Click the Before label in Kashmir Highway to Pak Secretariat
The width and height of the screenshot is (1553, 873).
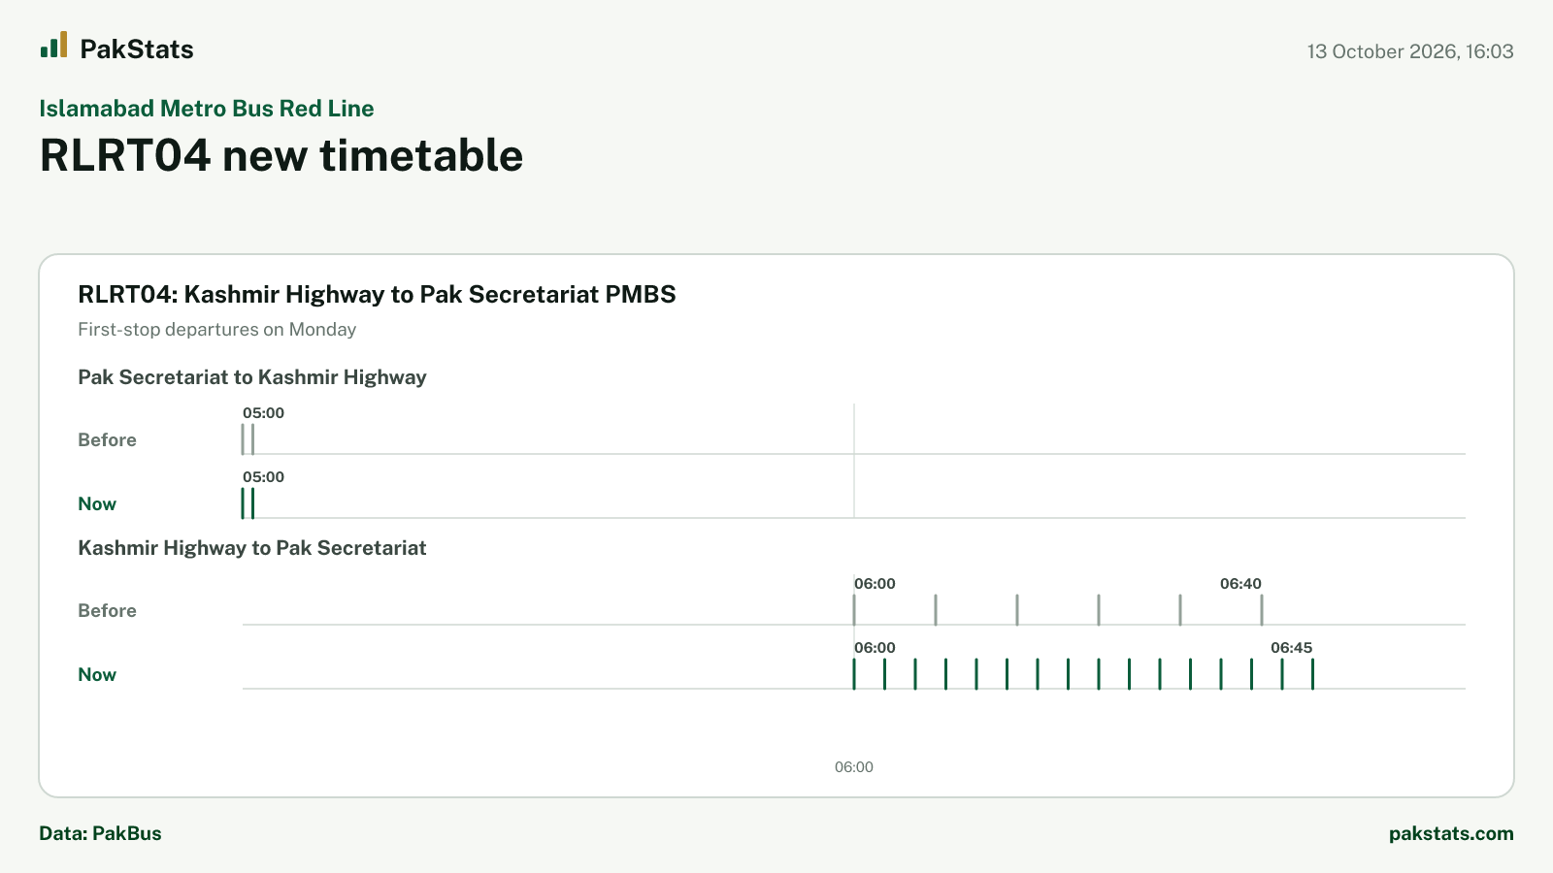(107, 611)
